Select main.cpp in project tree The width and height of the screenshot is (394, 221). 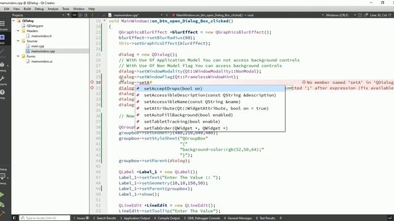point(38,46)
